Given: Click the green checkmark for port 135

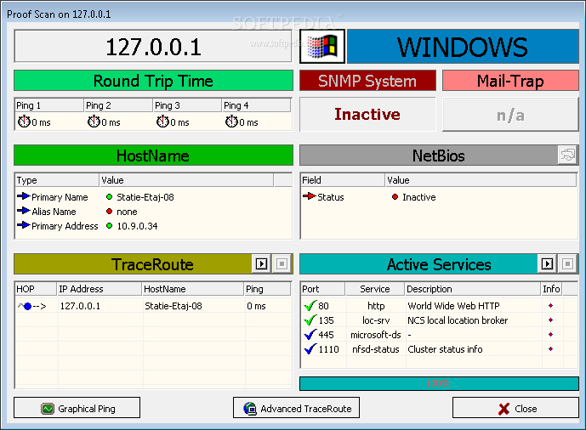Looking at the screenshot, I should point(310,320).
